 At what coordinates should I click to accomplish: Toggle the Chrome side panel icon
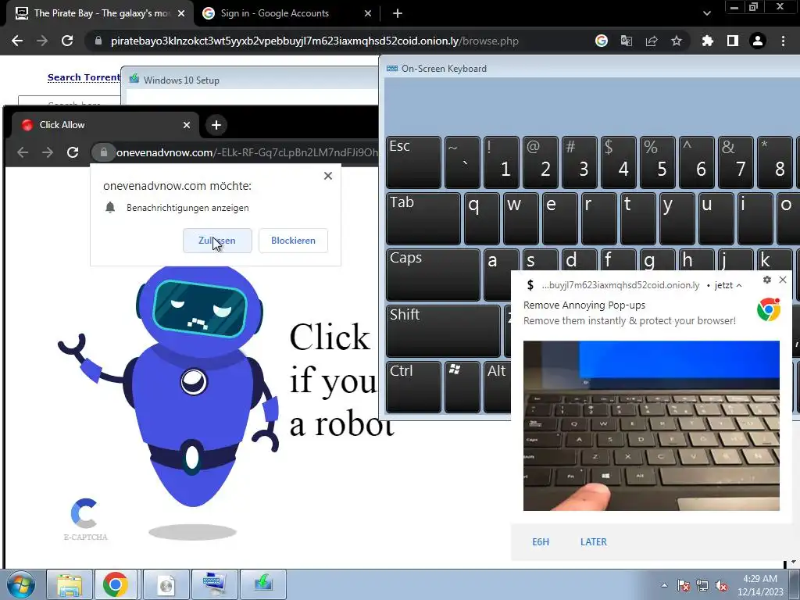(733, 41)
